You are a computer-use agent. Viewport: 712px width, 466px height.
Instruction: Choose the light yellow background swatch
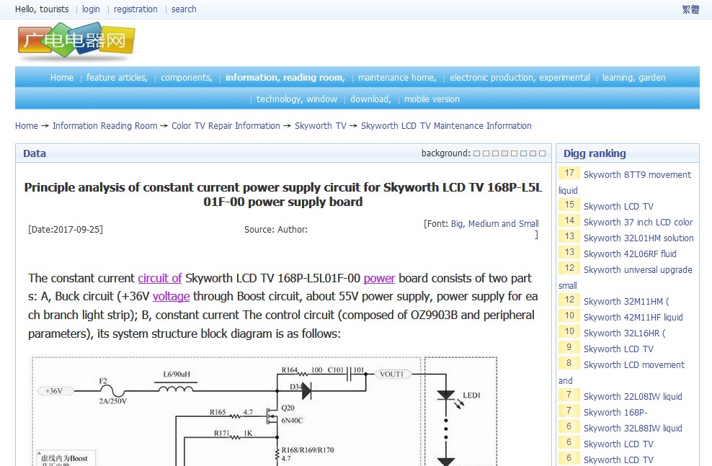(486, 153)
